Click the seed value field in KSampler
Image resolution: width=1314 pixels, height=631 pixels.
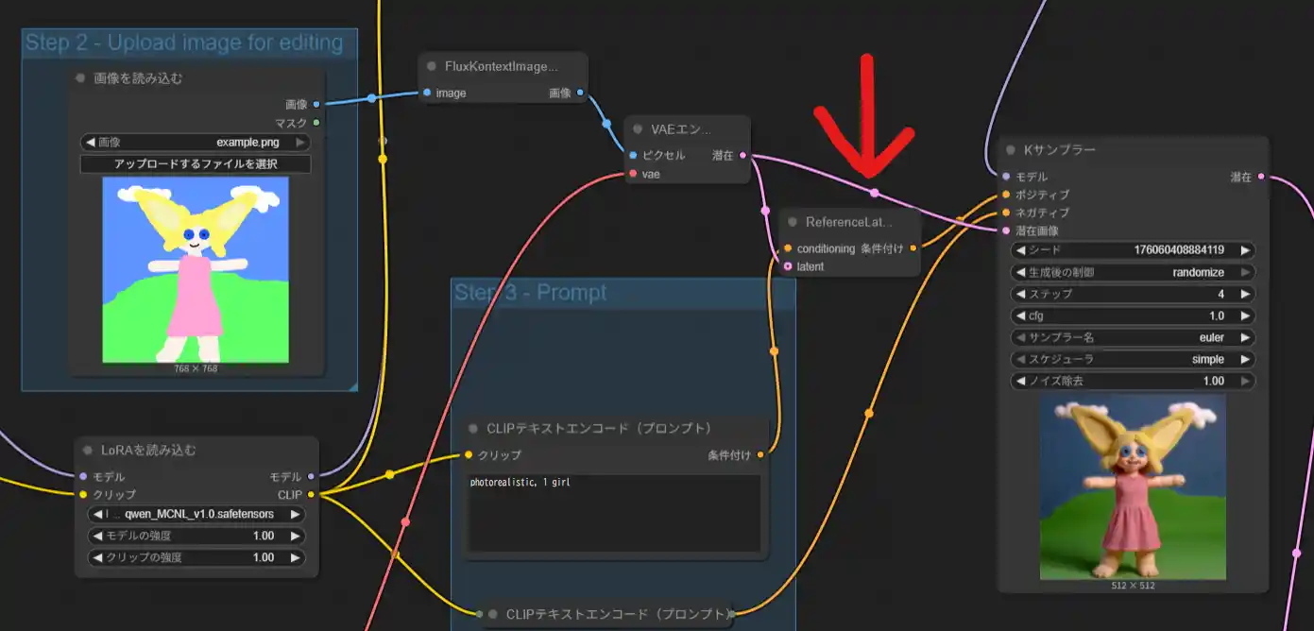(x=1133, y=250)
